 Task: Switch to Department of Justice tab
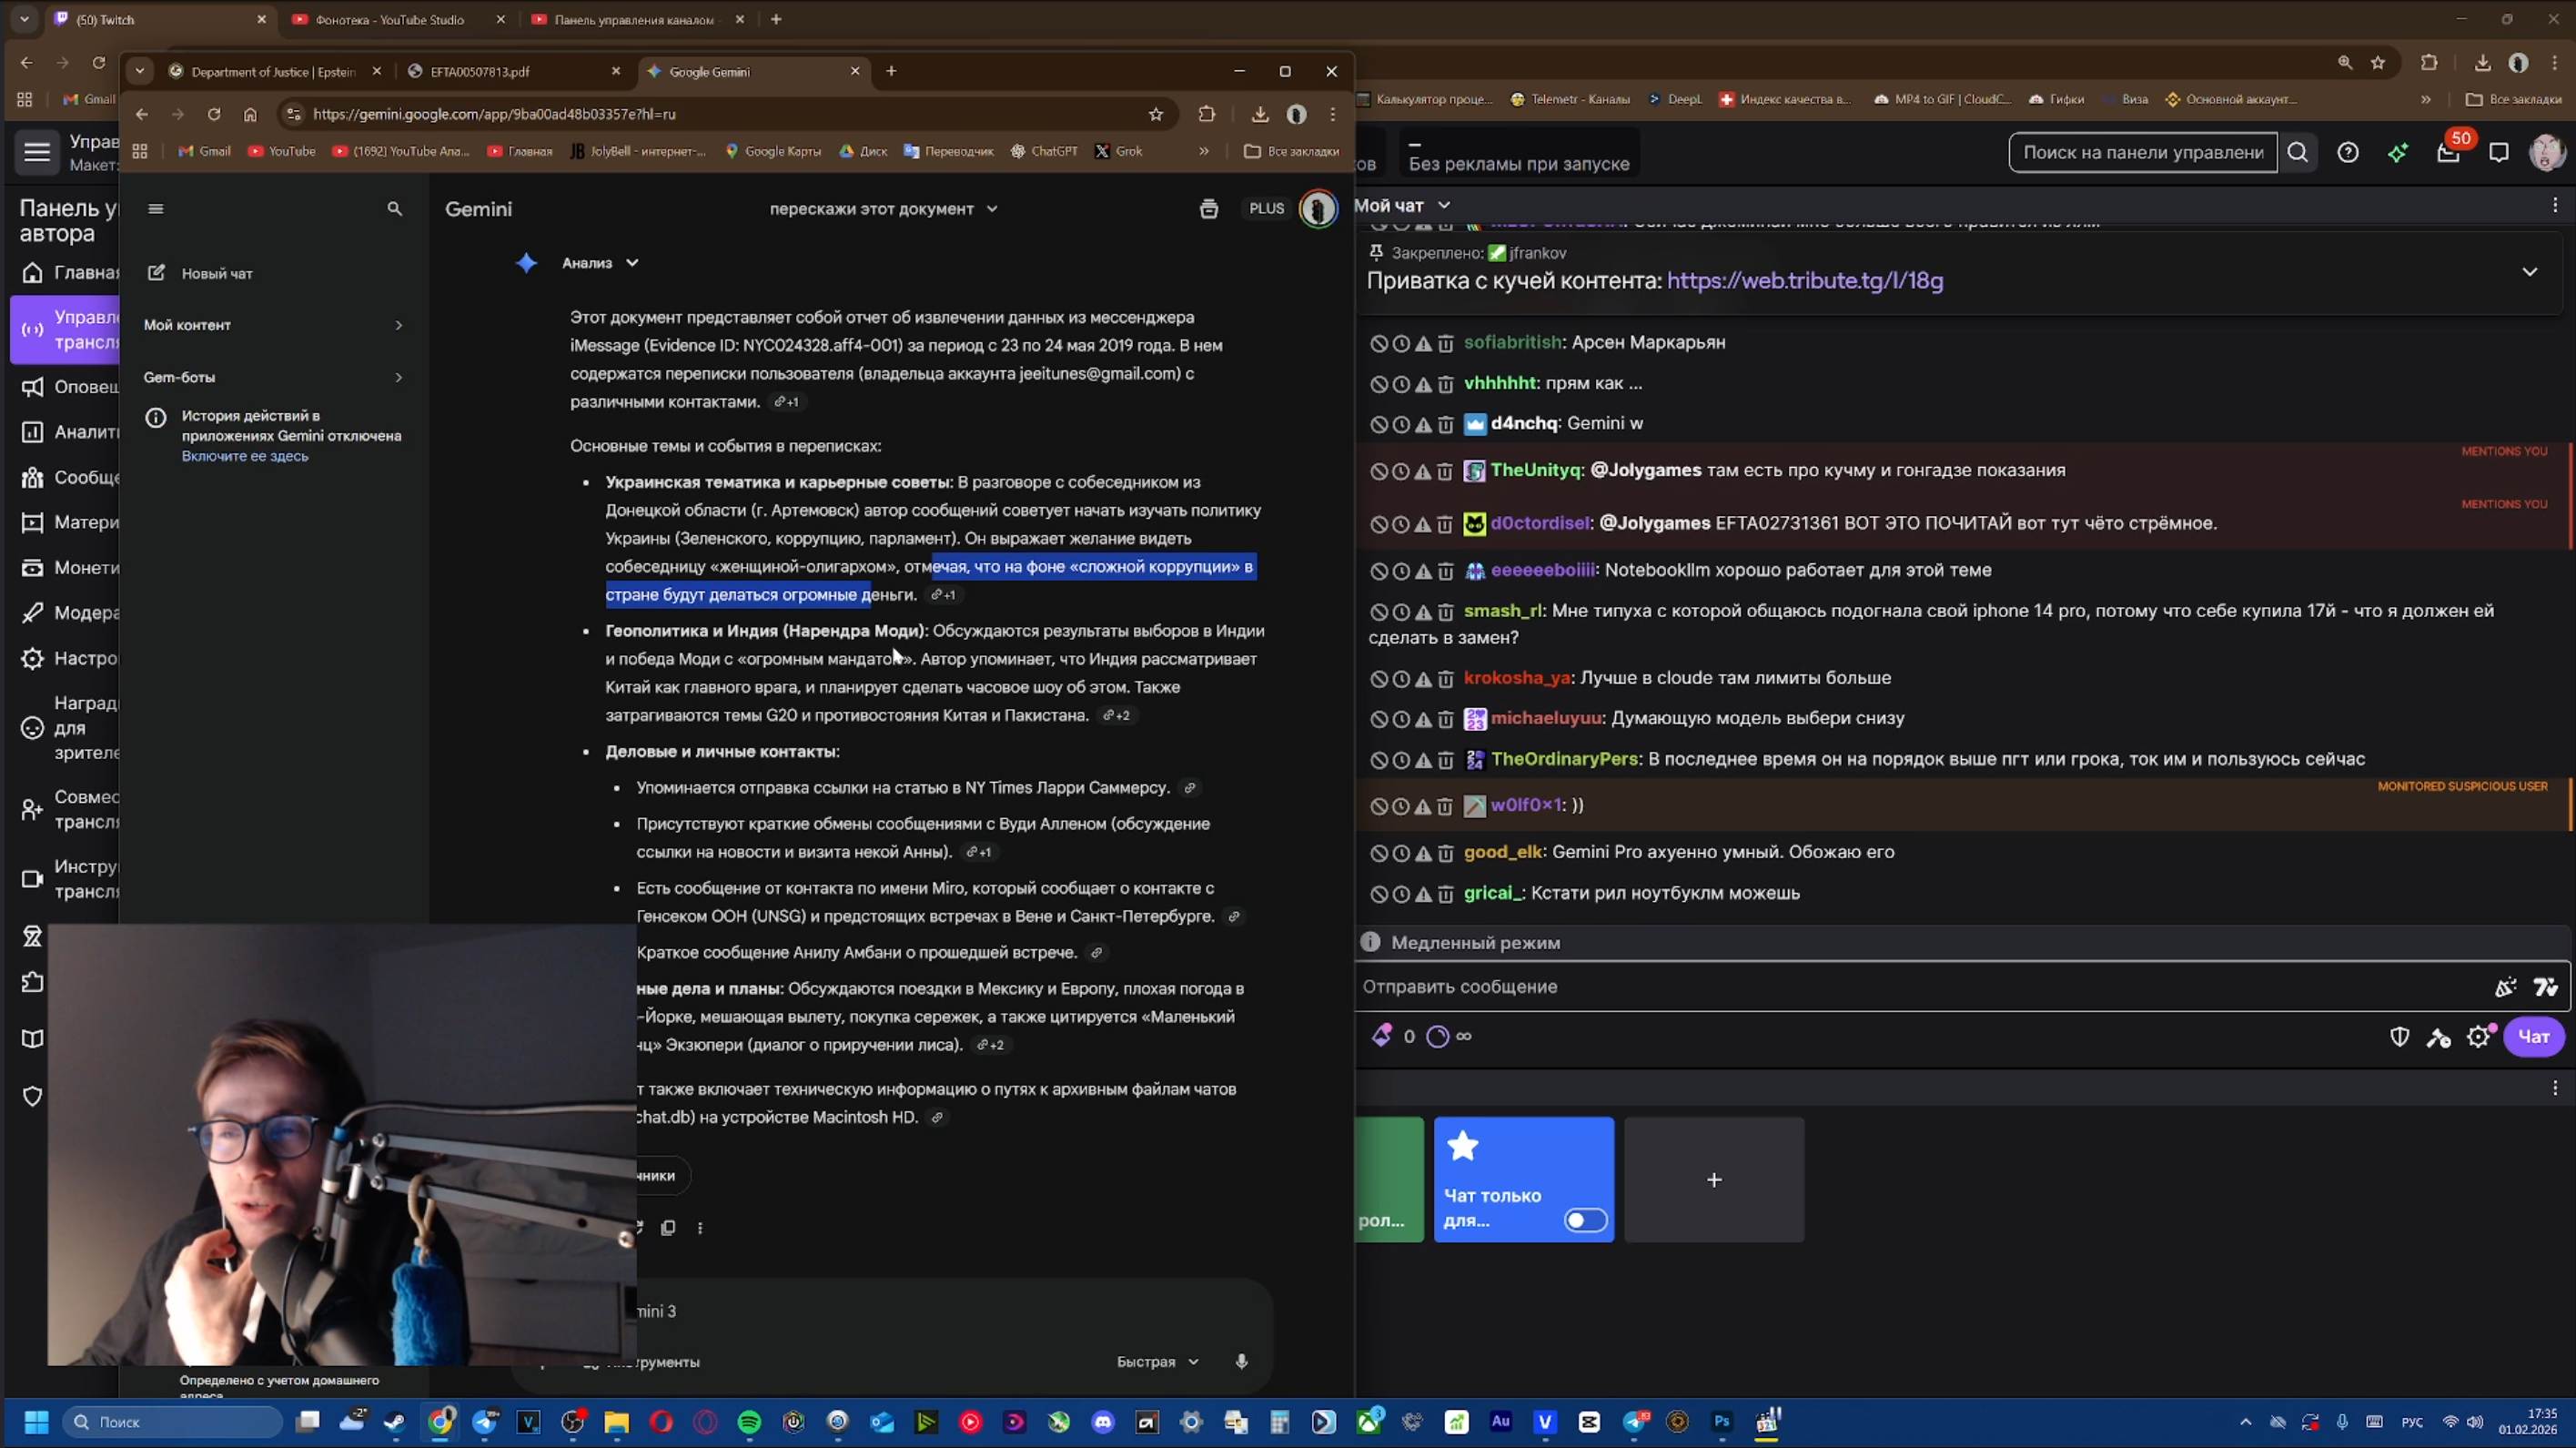tap(272, 72)
